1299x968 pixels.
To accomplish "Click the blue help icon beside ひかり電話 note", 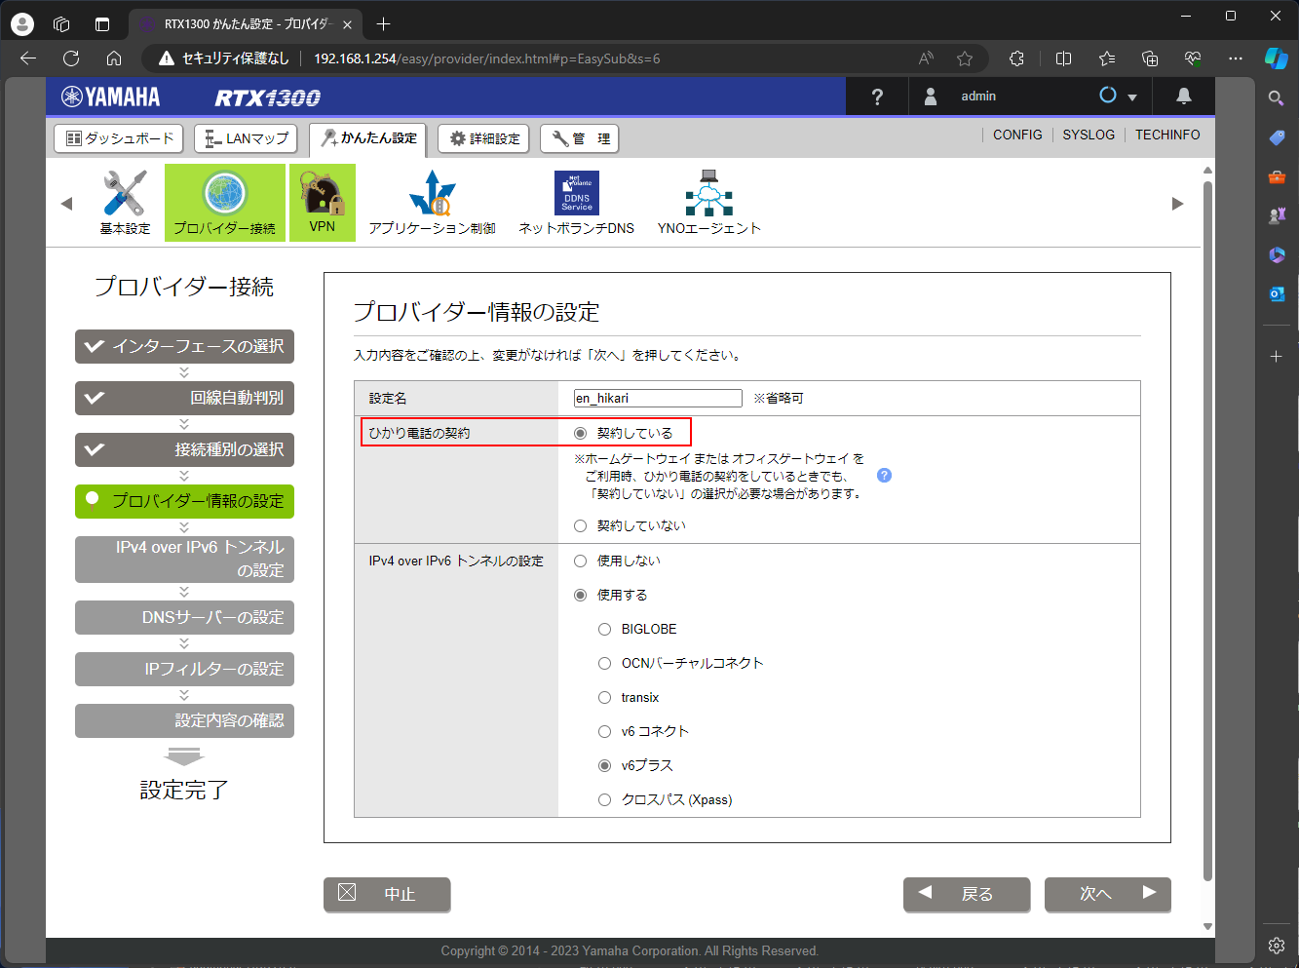I will point(884,476).
